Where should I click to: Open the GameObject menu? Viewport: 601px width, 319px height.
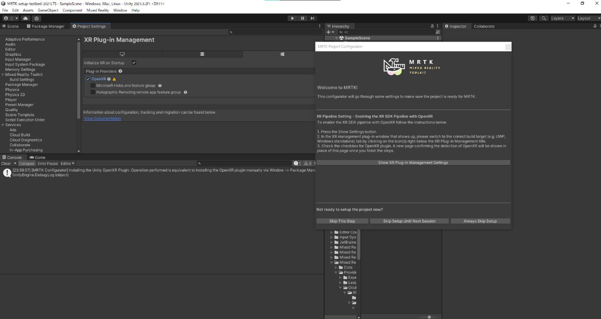[x=48, y=10]
